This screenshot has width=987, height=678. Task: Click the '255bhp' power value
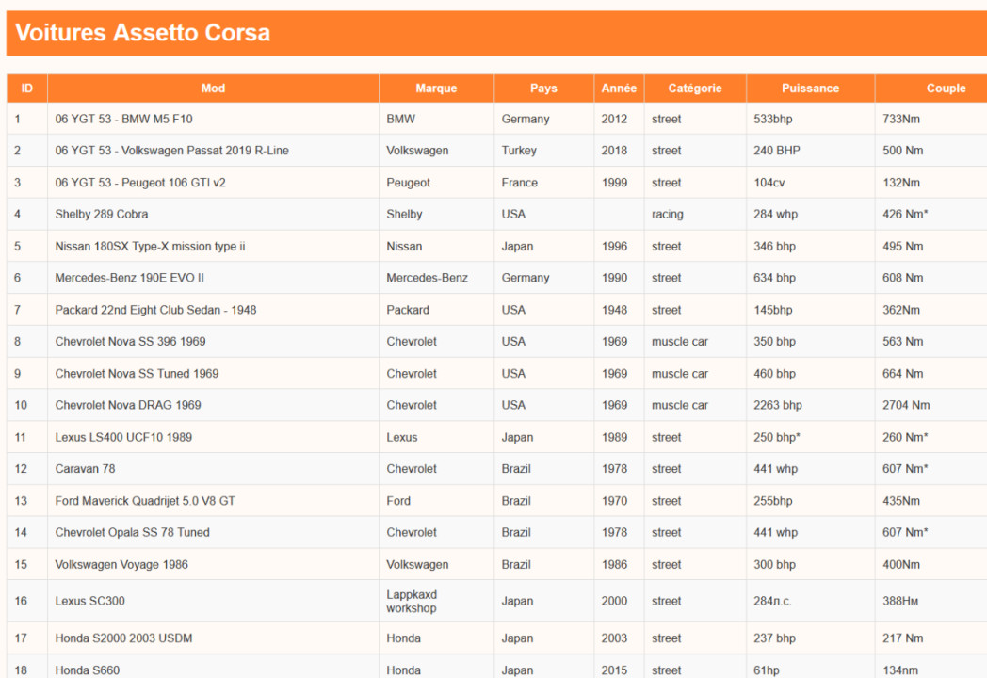click(772, 500)
